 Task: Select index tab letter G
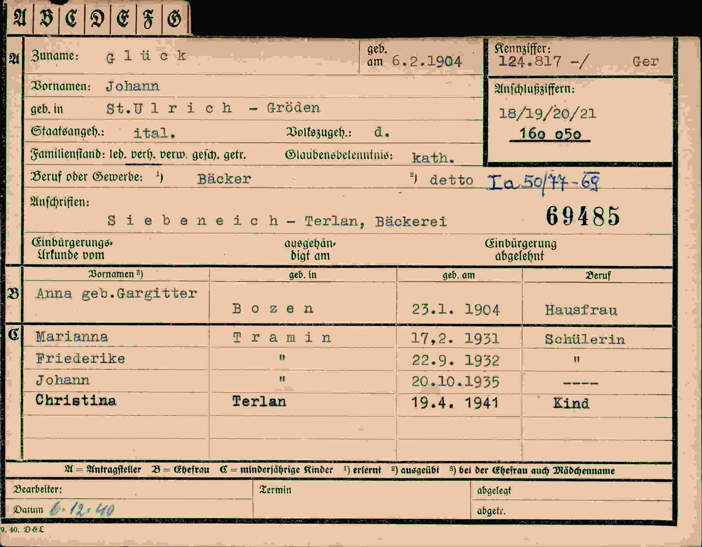tap(175, 18)
